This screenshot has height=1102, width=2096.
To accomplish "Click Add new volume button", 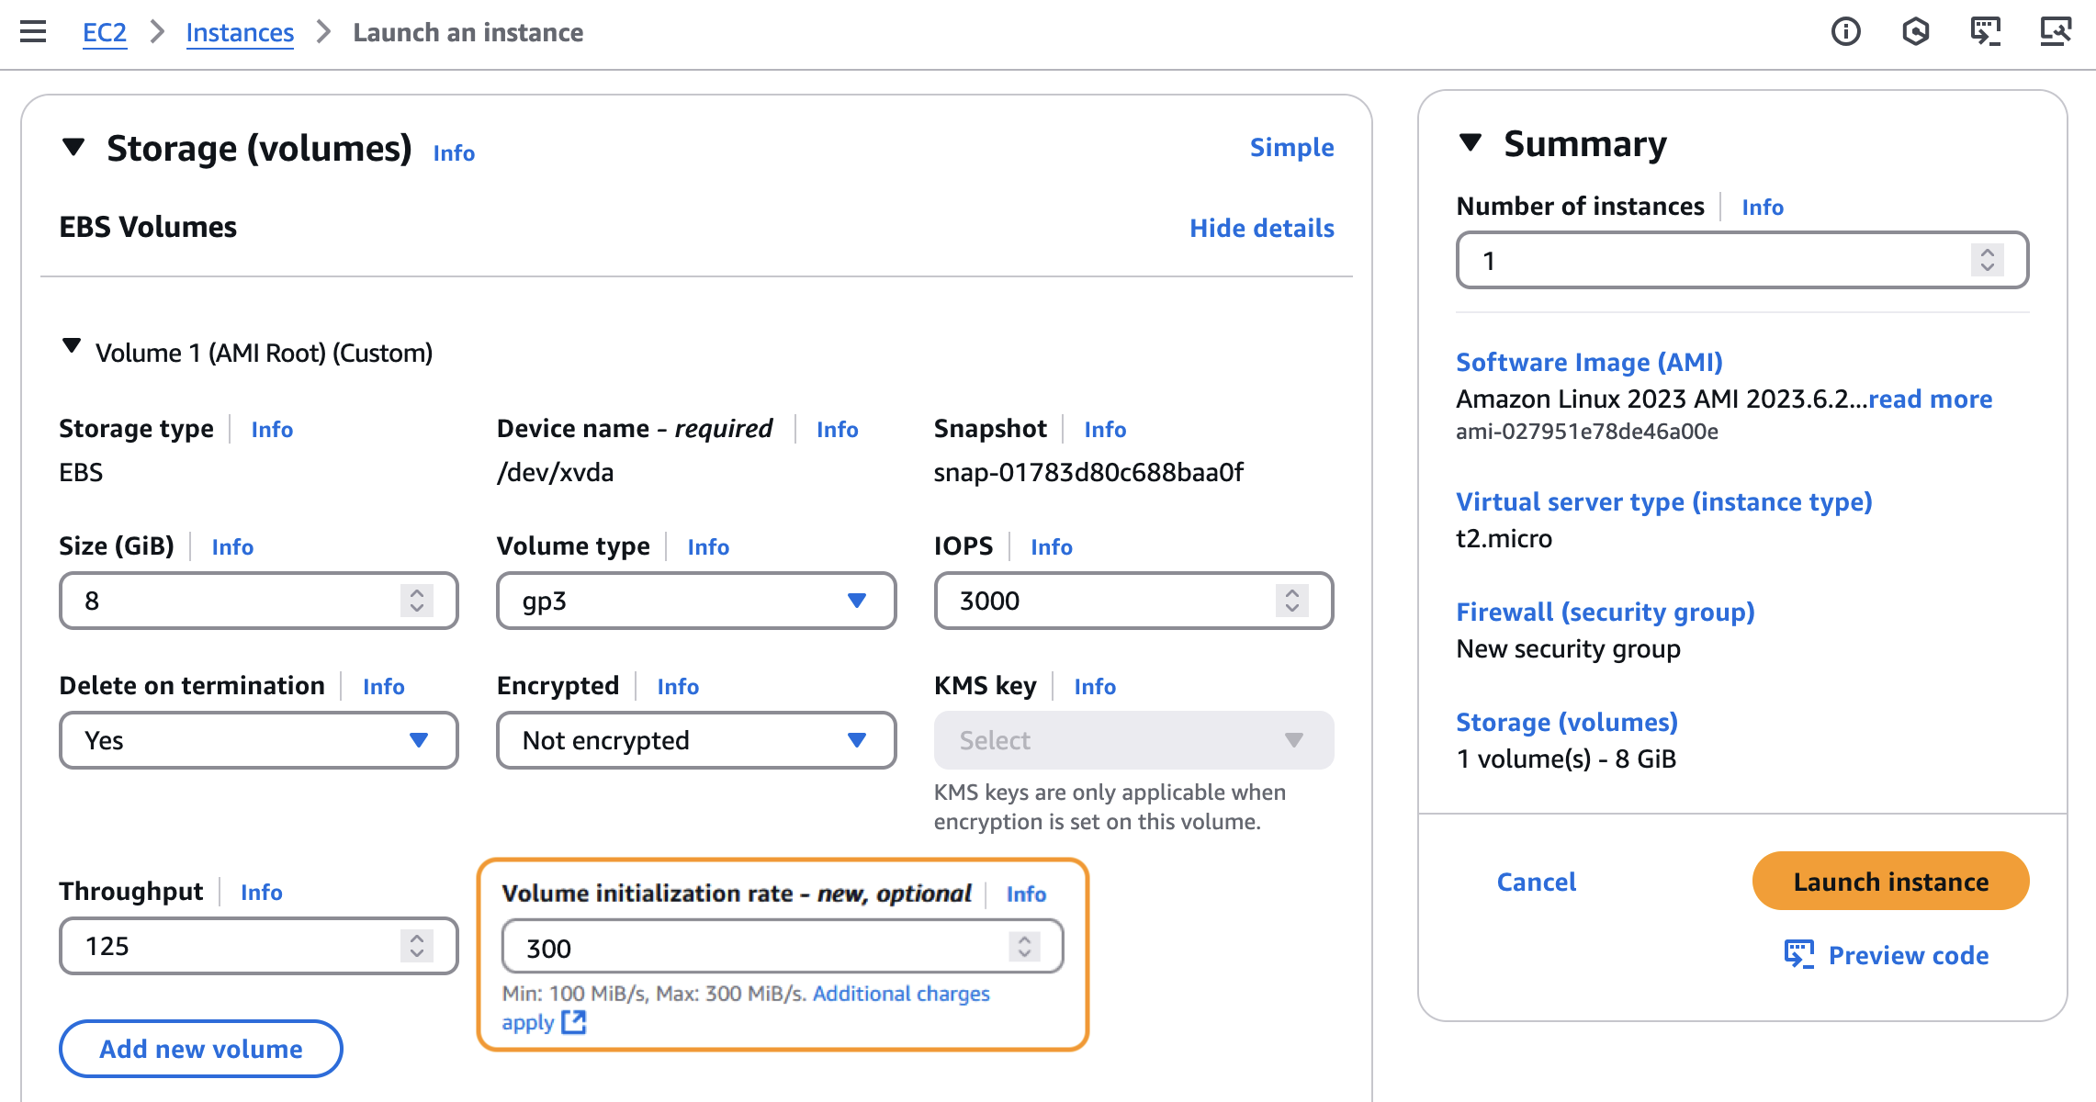I will tap(201, 1049).
